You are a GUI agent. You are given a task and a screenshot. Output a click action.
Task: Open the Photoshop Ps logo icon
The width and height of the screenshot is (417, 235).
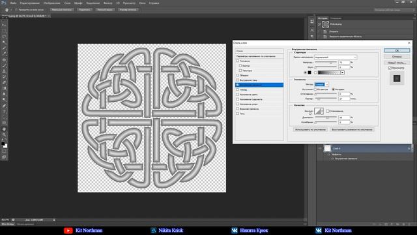tap(3, 3)
